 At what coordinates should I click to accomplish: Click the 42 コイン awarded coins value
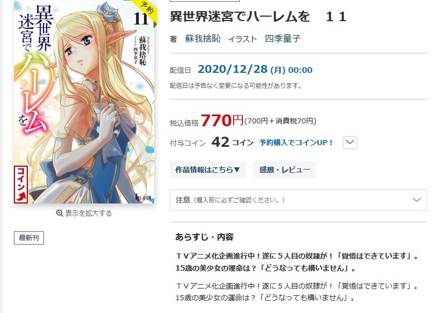(233, 142)
